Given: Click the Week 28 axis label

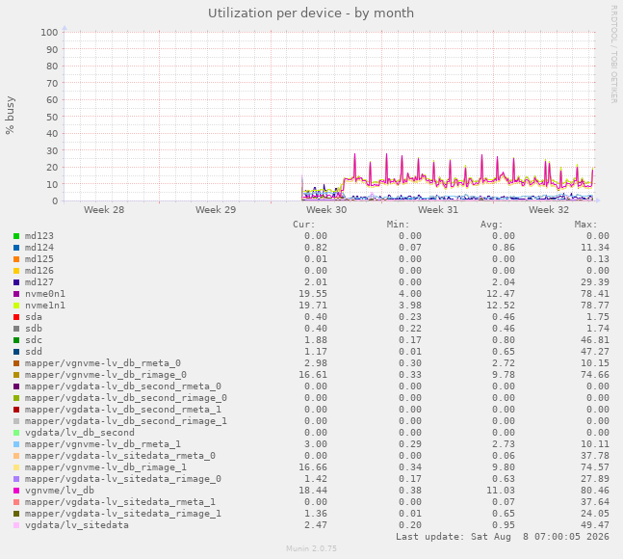Looking at the screenshot, I should click(104, 209).
